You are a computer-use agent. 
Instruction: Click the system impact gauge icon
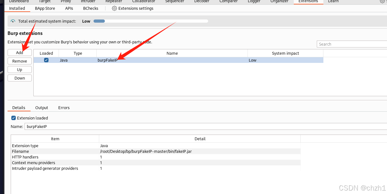13,21
